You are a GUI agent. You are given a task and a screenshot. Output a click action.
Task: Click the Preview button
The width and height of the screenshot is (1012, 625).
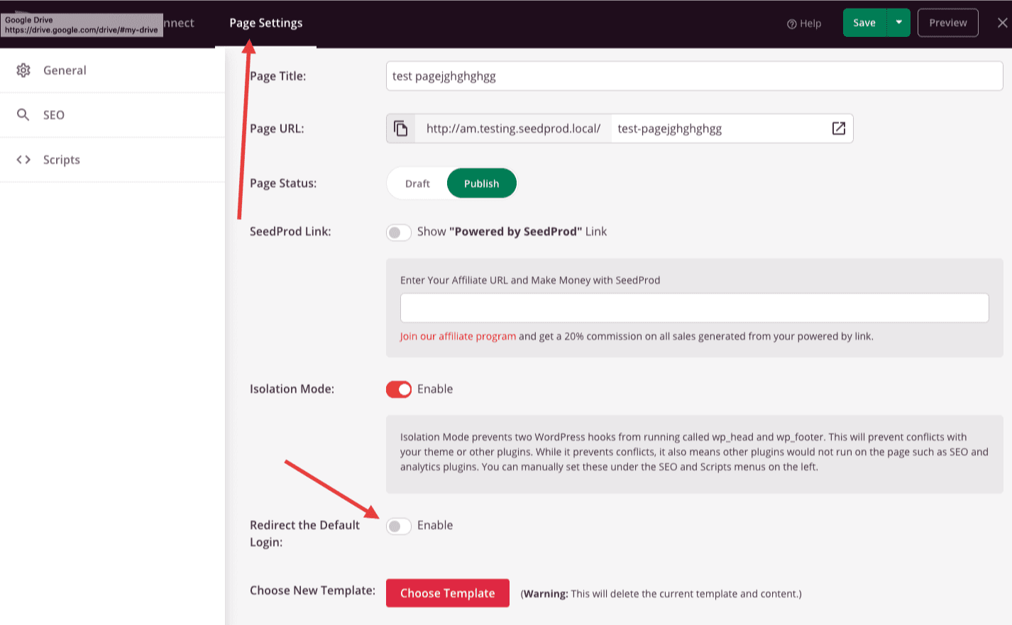[x=947, y=23]
